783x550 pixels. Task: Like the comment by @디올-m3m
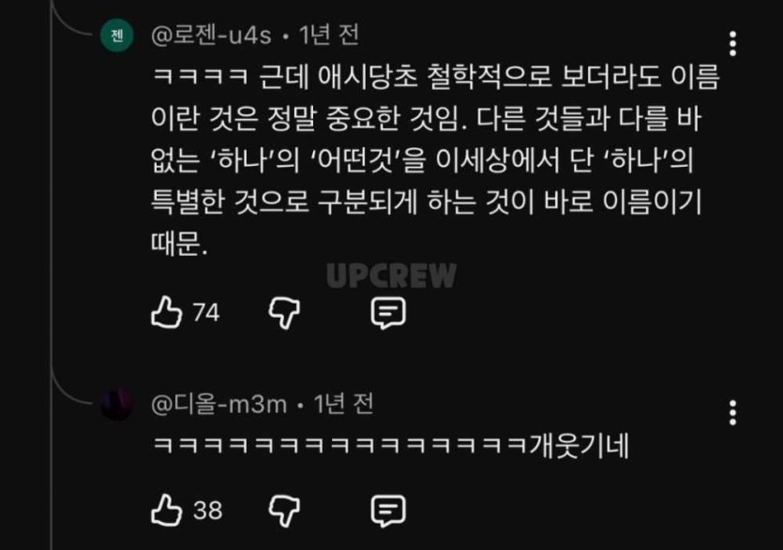click(x=166, y=510)
